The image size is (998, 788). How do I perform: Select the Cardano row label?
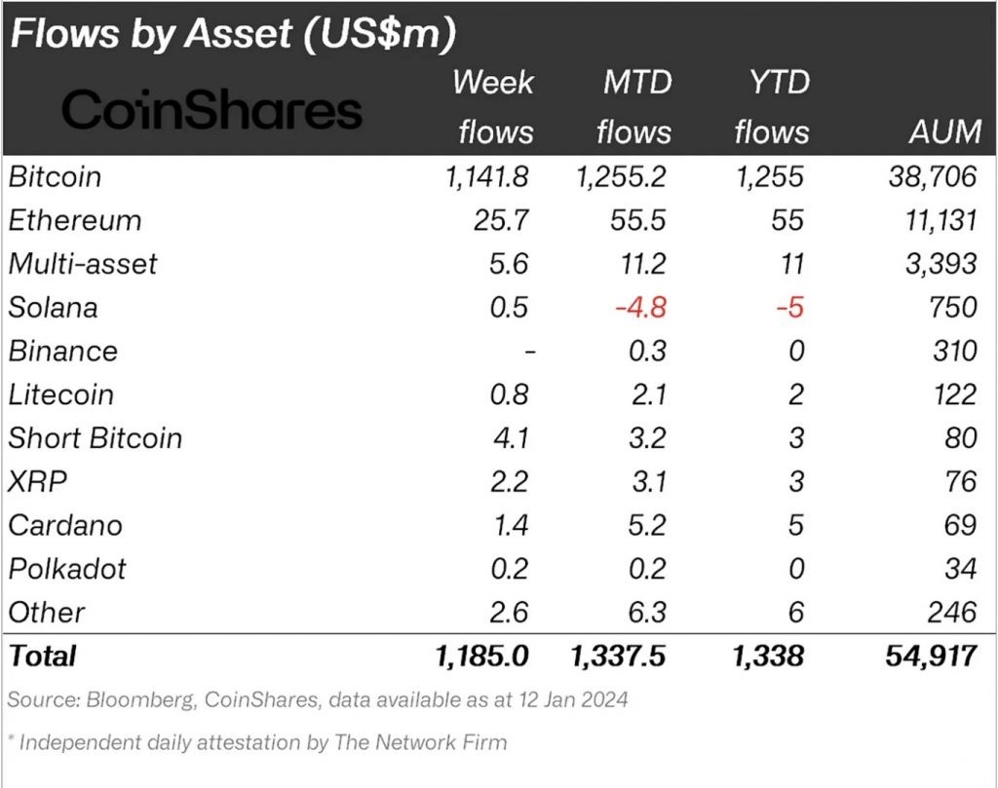pos(65,525)
